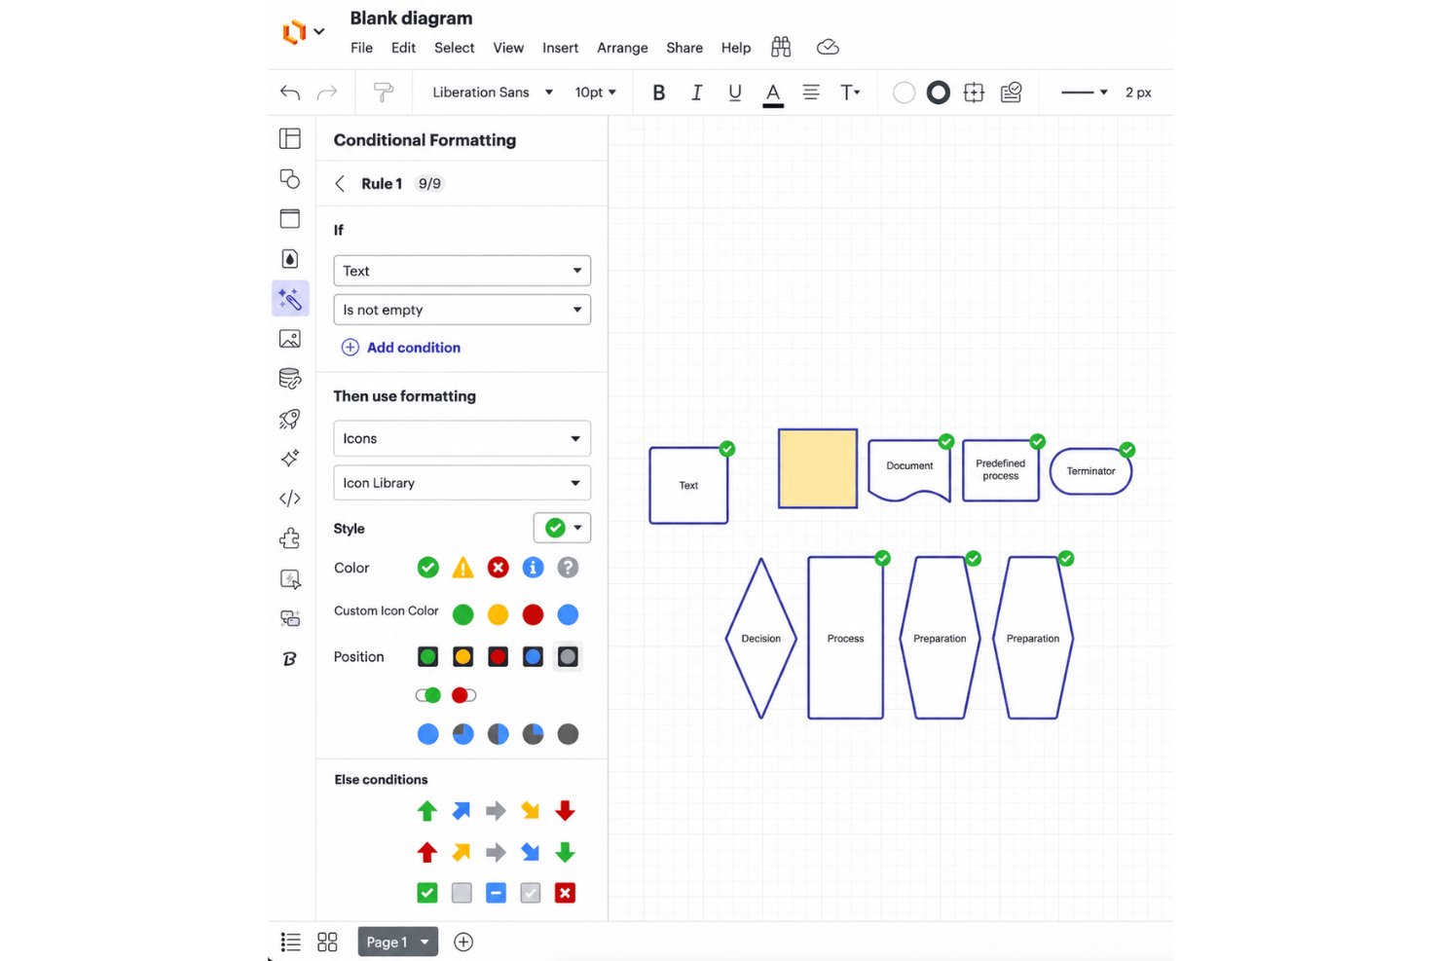1441x961 pixels.
Task: Open text alignment options
Action: pos(811,92)
